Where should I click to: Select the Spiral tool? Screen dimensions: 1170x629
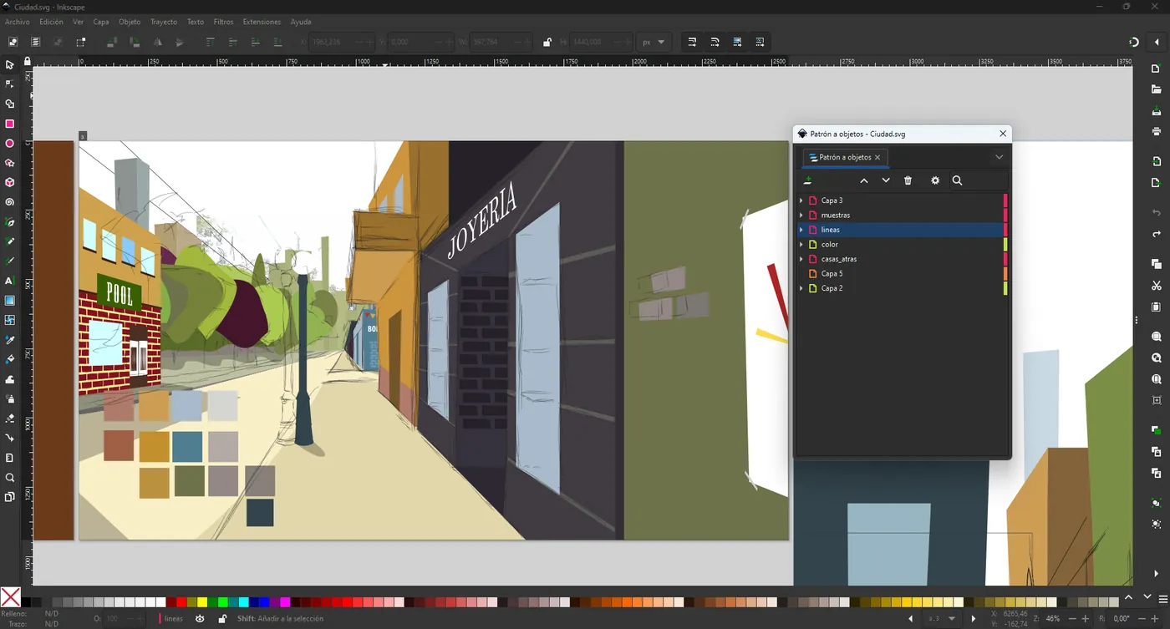pos(10,202)
